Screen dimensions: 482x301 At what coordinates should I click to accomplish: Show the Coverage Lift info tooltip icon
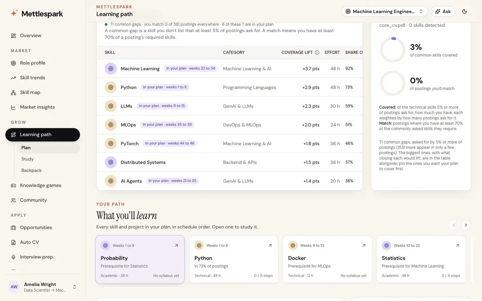[317, 53]
